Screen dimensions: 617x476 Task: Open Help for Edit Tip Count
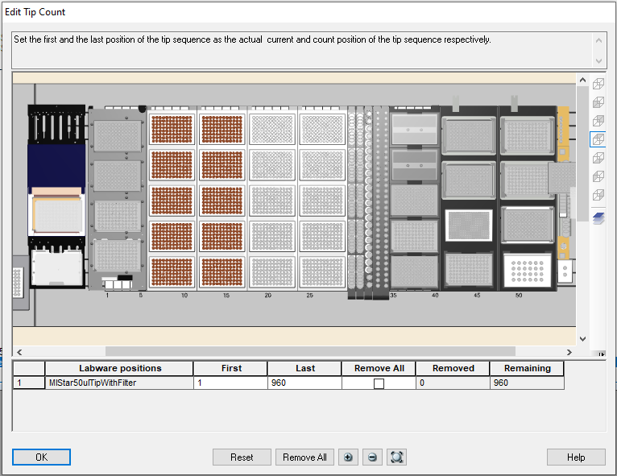(x=576, y=457)
